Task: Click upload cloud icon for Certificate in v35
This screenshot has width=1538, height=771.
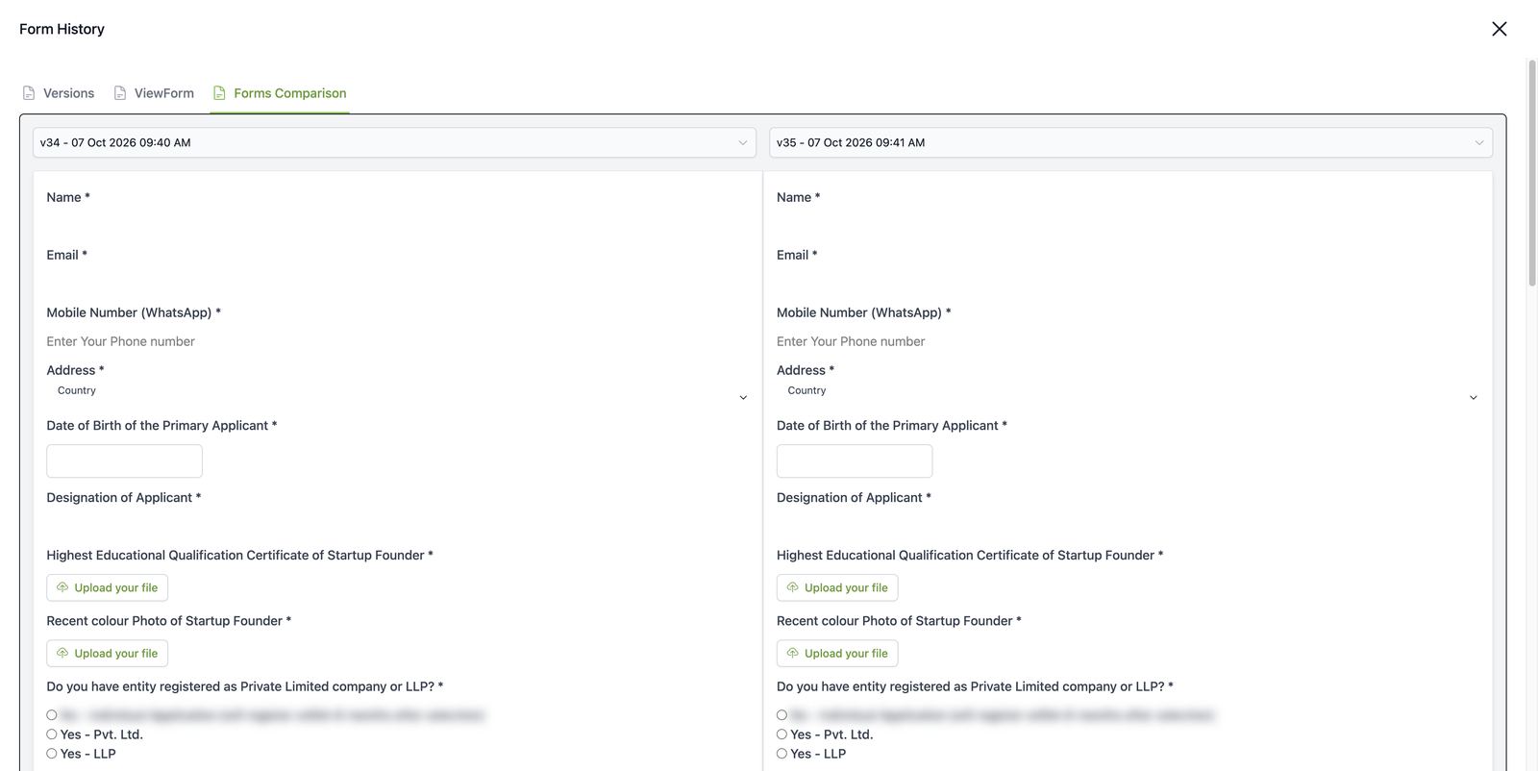Action: [793, 587]
